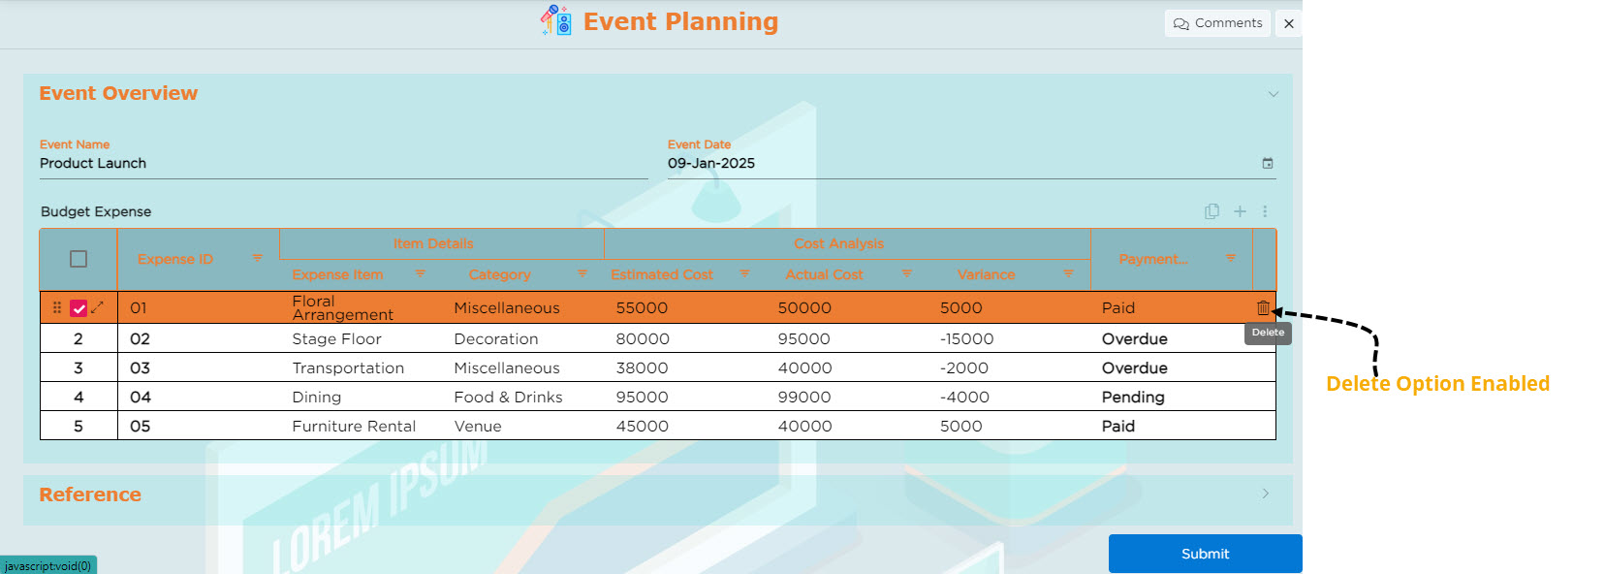This screenshot has height=574, width=1605.
Task: Open the Event Date calendar picker
Action: click(x=1267, y=164)
